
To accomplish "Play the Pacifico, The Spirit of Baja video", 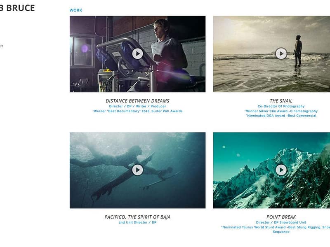I will [x=137, y=170].
